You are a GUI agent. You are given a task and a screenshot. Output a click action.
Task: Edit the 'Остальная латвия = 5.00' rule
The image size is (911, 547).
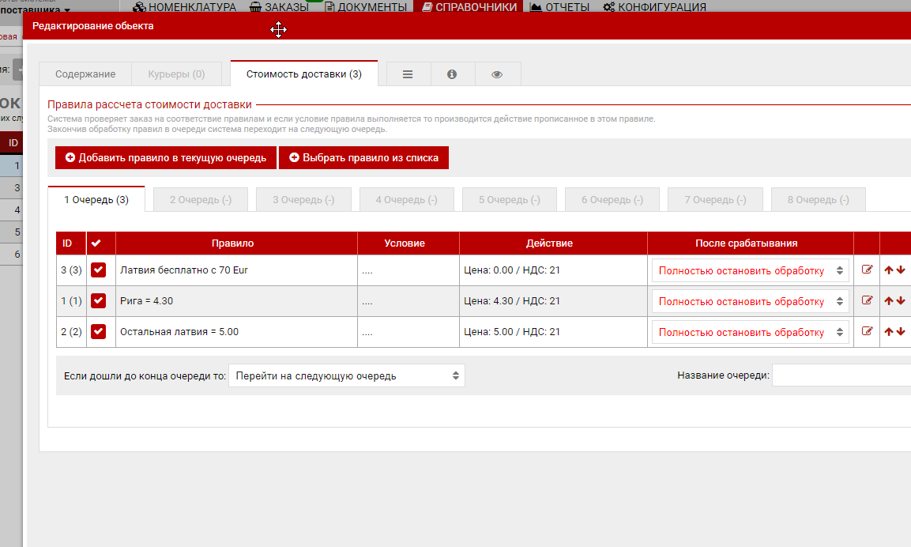[x=867, y=331]
